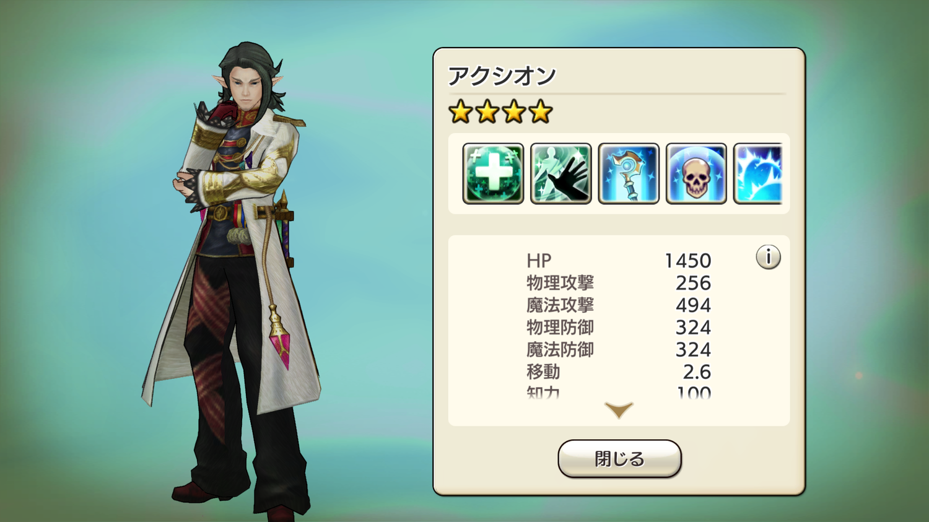The height and width of the screenshot is (522, 929).
Task: Tap the skull skill icon
Action: coord(696,173)
